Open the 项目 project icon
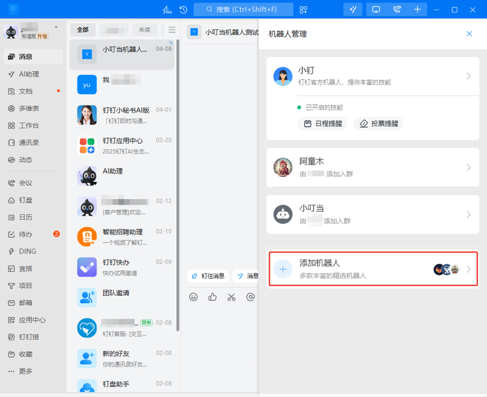The height and width of the screenshot is (397, 487). [x=12, y=286]
